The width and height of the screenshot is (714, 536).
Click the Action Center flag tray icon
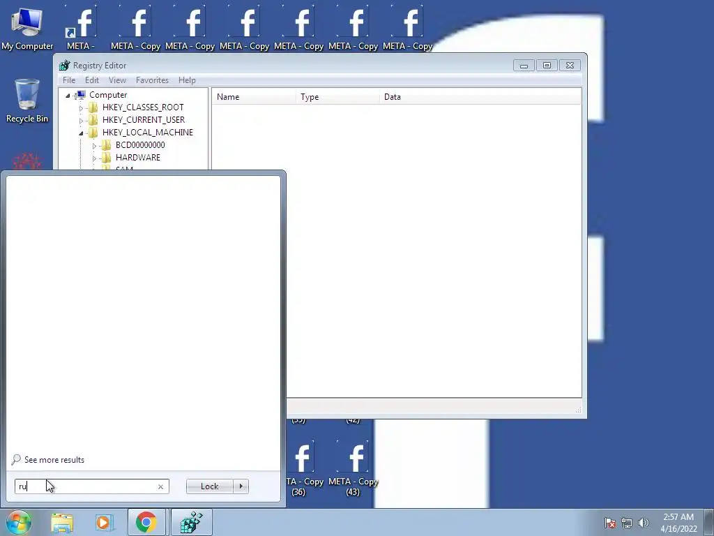pos(610,523)
